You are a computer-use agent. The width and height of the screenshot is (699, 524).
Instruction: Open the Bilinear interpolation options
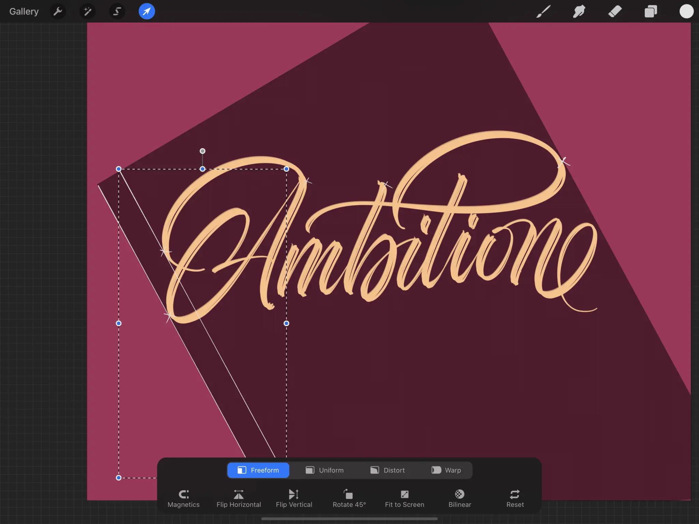coord(459,498)
